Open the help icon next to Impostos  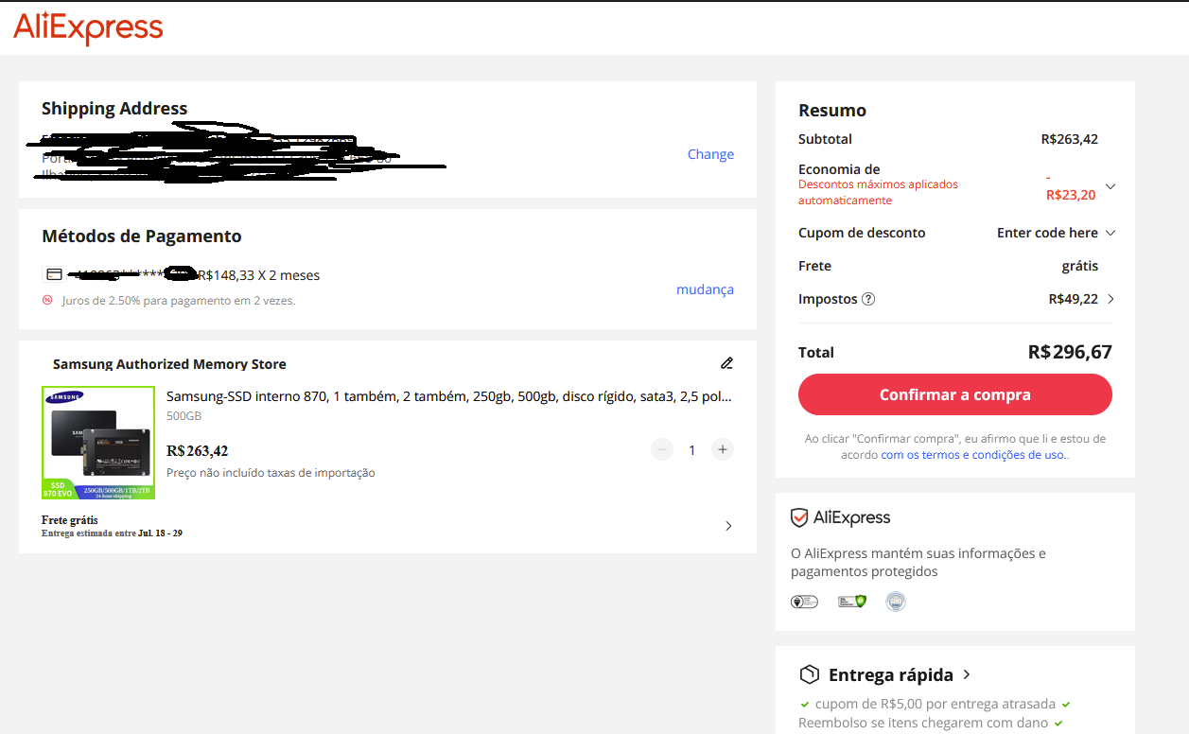(x=868, y=299)
